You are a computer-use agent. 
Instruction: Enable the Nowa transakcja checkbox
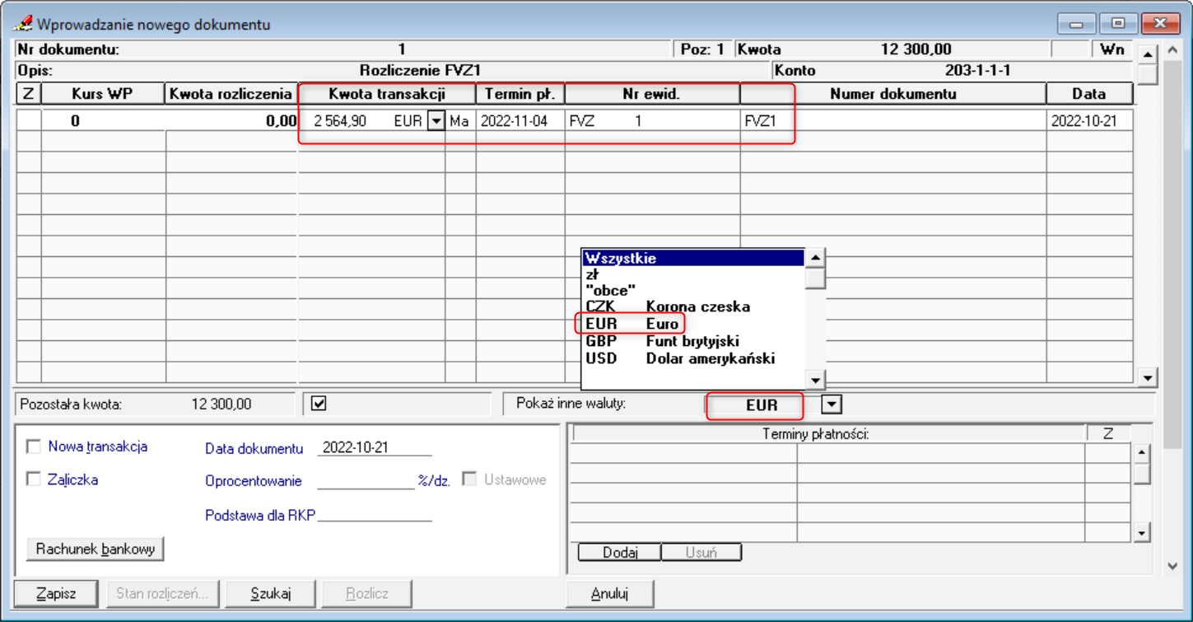tap(34, 447)
